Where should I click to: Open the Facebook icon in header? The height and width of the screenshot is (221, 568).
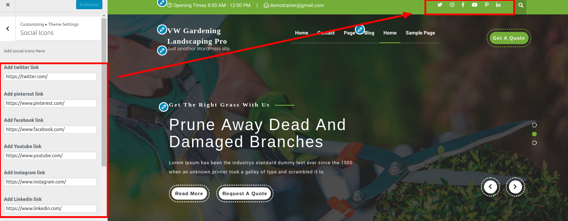463,5
